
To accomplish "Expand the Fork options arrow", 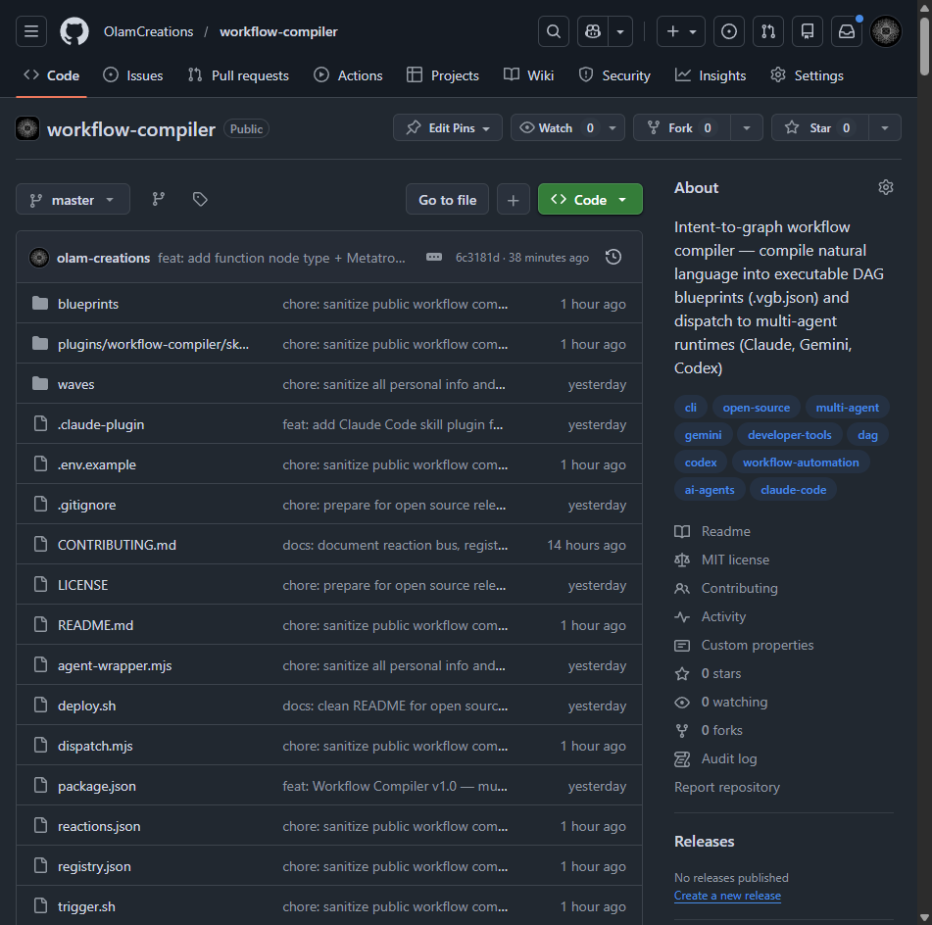I will (747, 127).
